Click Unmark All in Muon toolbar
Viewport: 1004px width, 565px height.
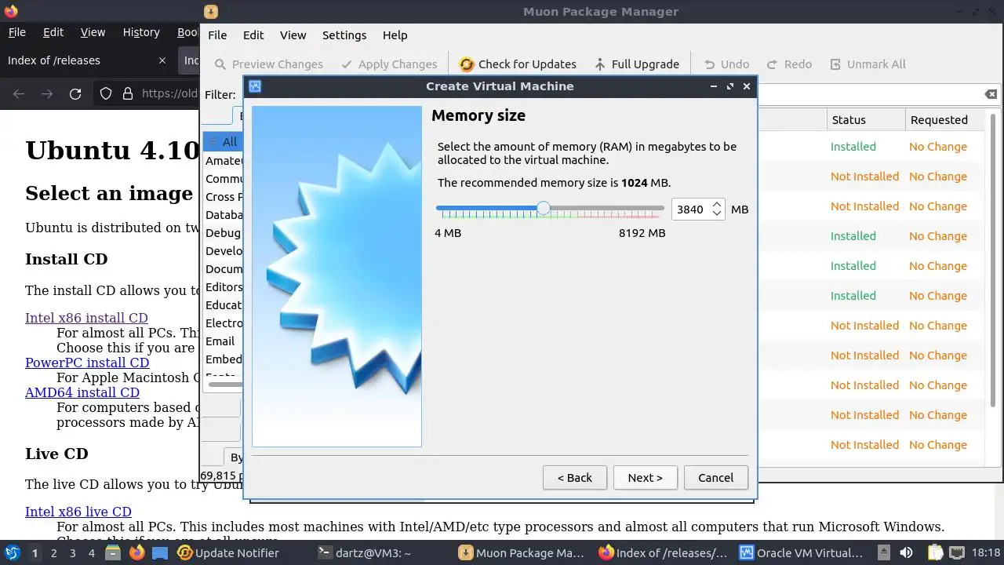868,64
